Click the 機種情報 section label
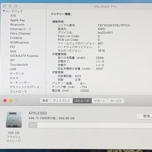 58,22
